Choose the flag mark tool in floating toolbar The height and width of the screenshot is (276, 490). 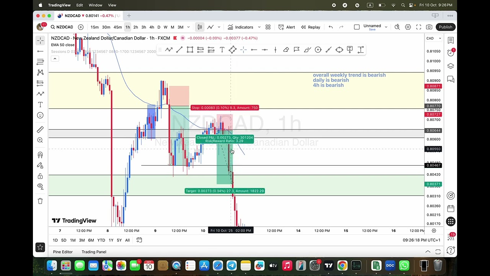pyautogui.click(x=297, y=50)
